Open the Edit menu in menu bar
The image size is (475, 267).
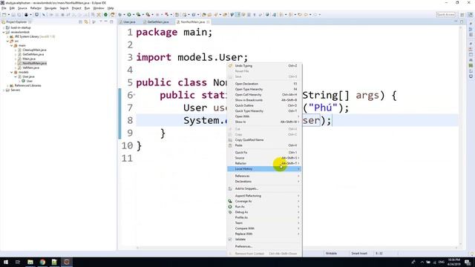(x=12, y=8)
